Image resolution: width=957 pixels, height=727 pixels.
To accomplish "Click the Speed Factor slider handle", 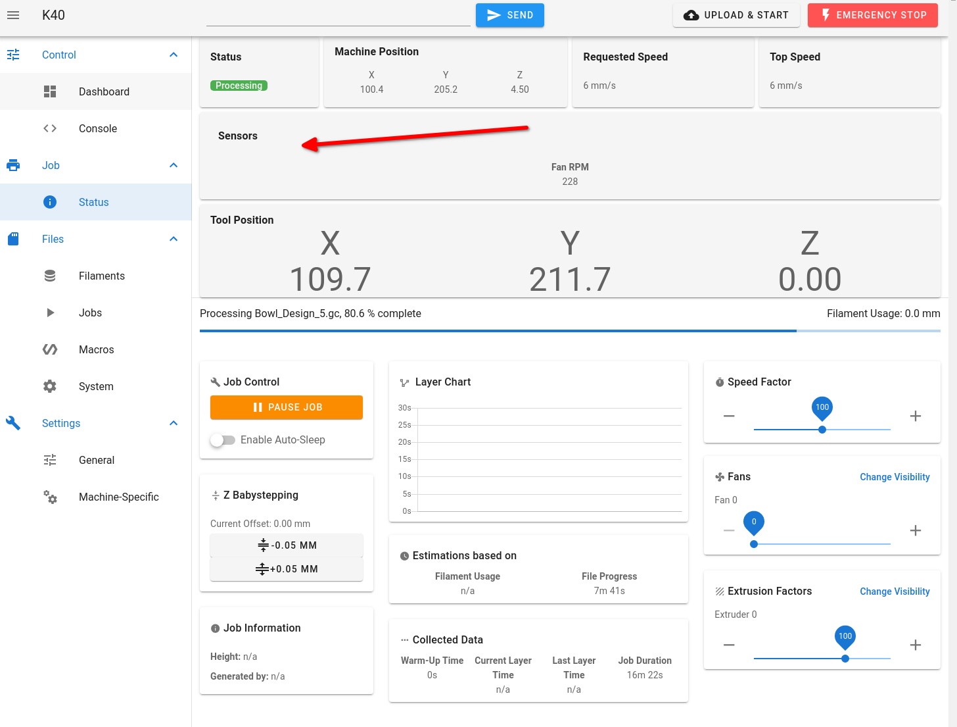I will coord(822,430).
